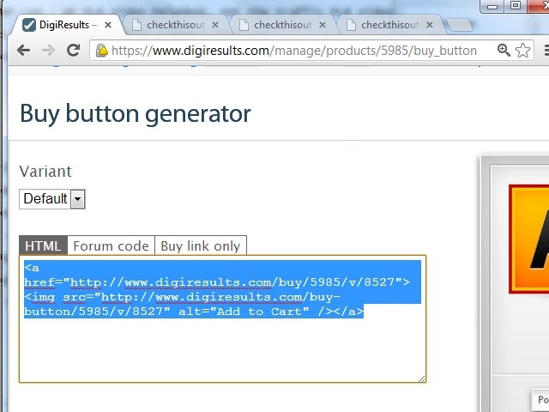
Task: Switch to the DigiResults browser tab
Action: pos(67,25)
